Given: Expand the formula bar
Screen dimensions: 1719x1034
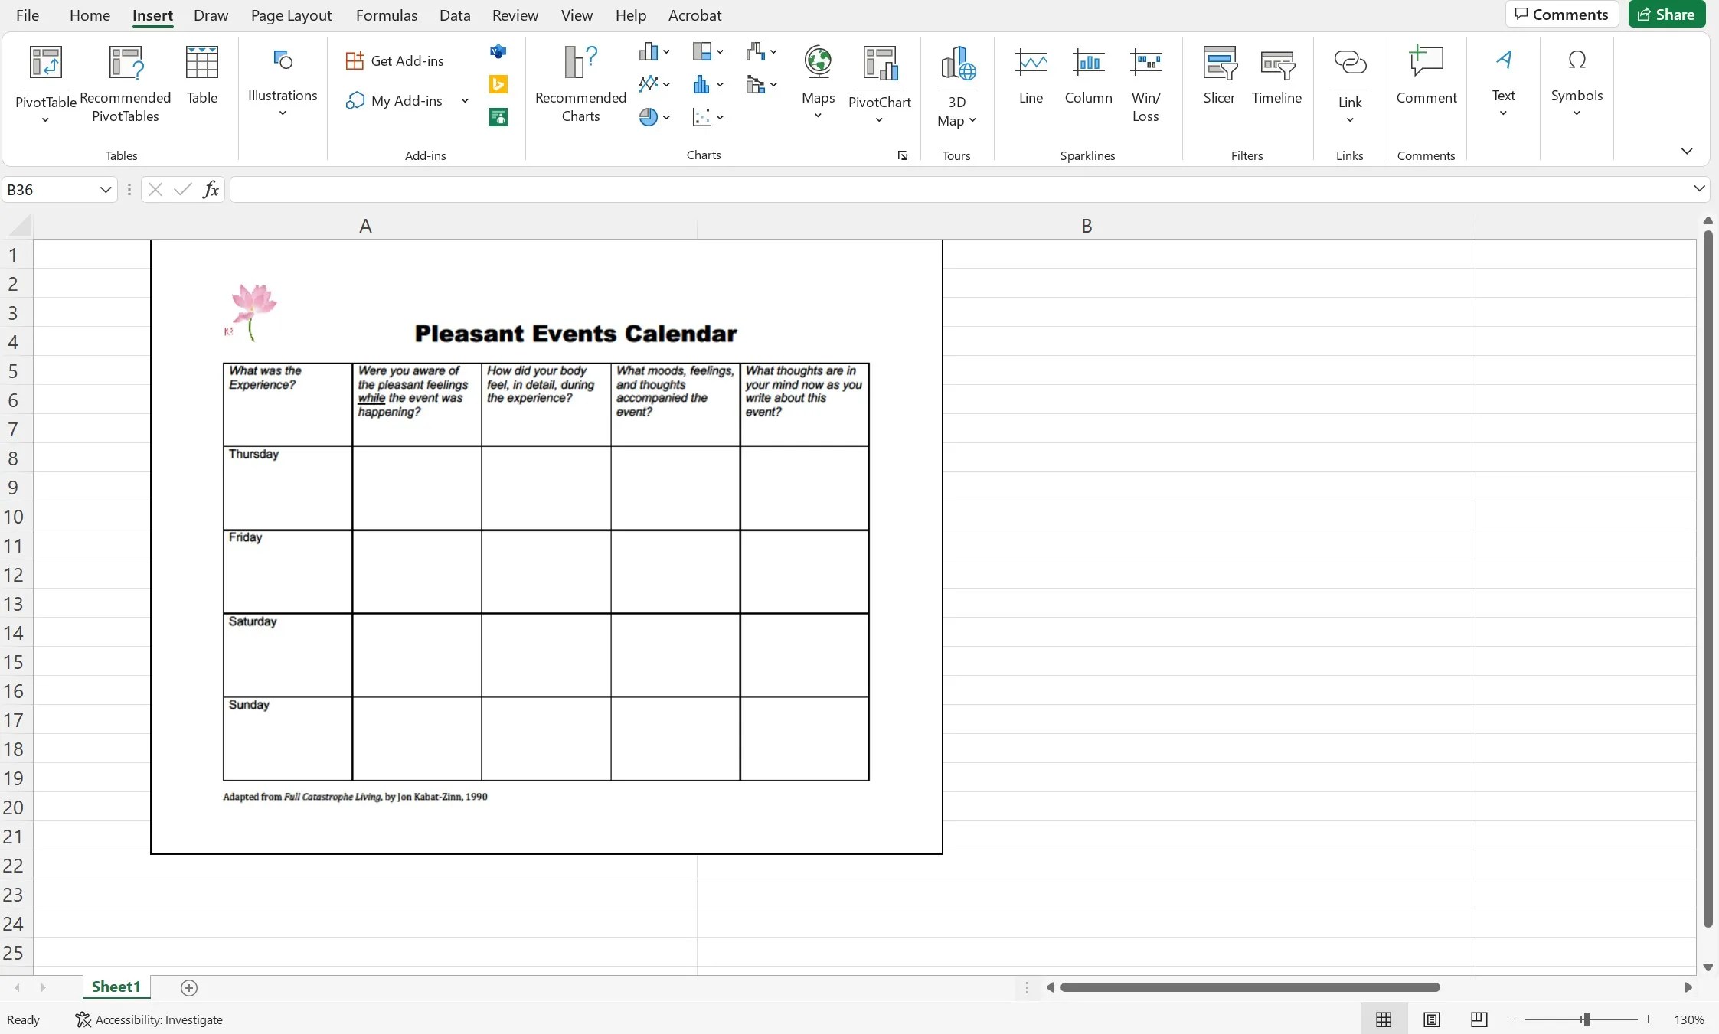Looking at the screenshot, I should [x=1698, y=188].
